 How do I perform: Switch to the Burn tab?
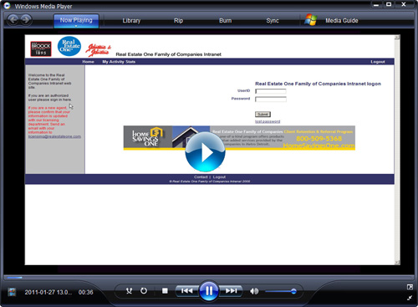pos(225,20)
